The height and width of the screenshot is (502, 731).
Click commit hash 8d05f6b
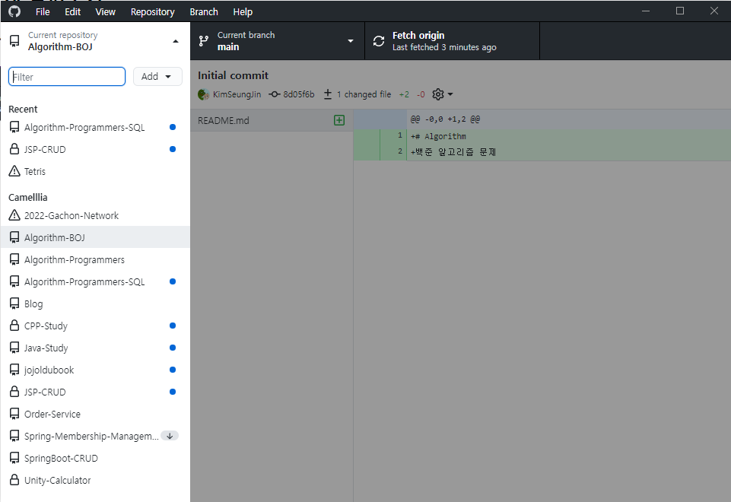[299, 94]
